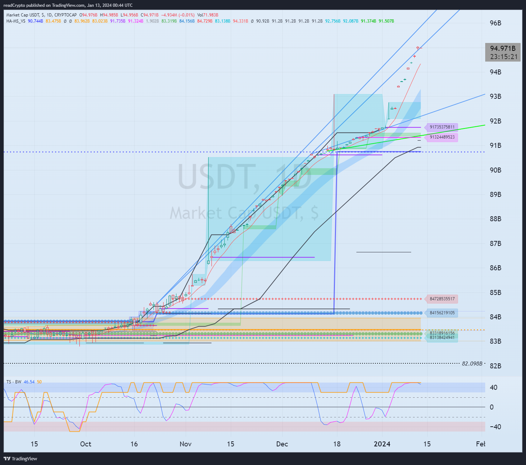Click the 83318916156 price level tag
The height and width of the screenshot is (465, 526).
(442, 333)
